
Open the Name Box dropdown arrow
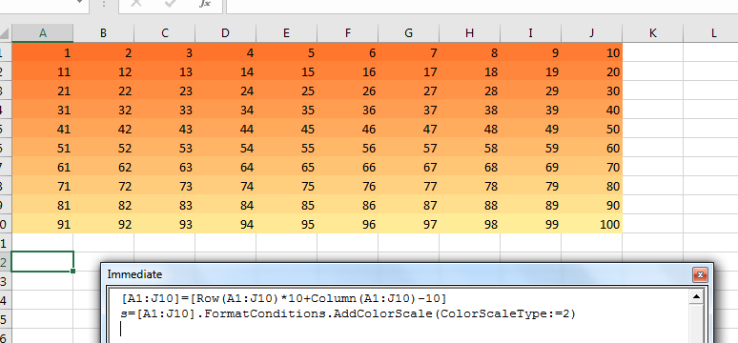pyautogui.click(x=80, y=2)
